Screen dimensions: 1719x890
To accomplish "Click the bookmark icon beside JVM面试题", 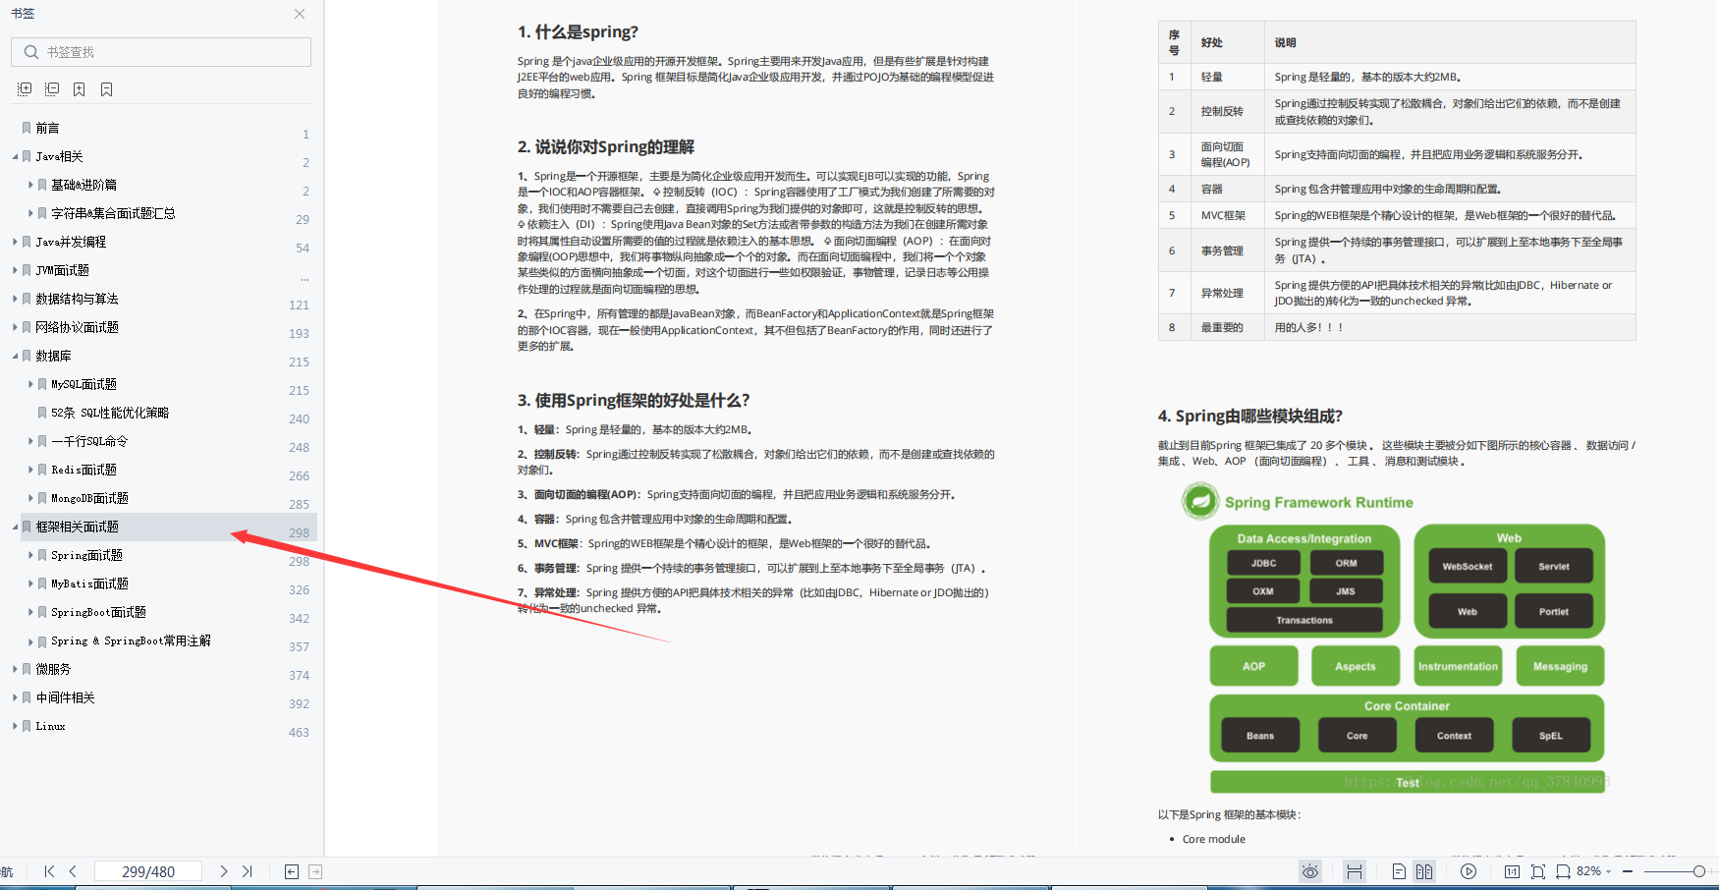I will (x=27, y=270).
